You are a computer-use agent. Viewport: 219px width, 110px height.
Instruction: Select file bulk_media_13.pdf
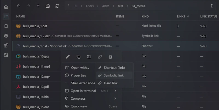pyautogui.click(x=37, y=87)
